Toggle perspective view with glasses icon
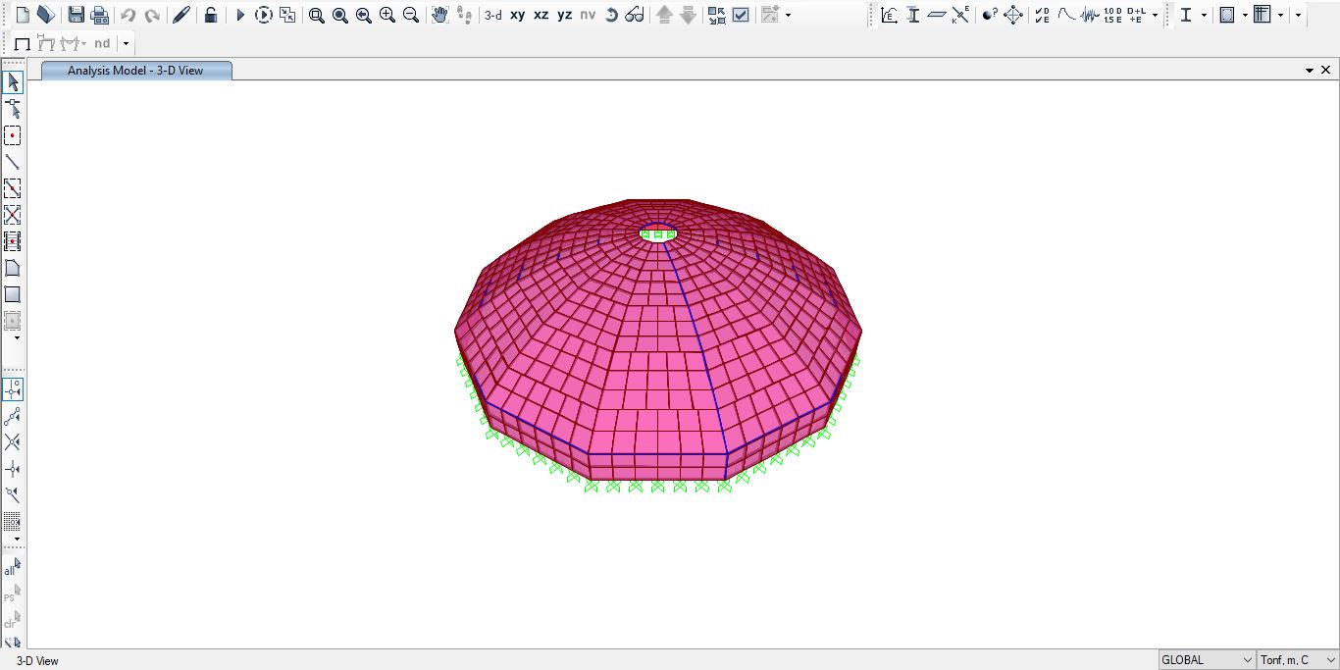 point(635,15)
